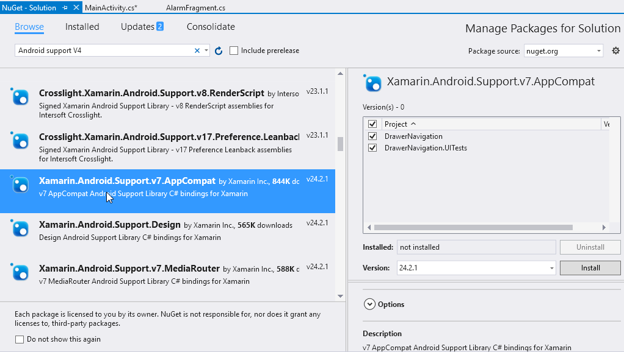The width and height of the screenshot is (624, 352).
Task: Click v23.1.1 version of RenderScript package
Action: pyautogui.click(x=317, y=91)
